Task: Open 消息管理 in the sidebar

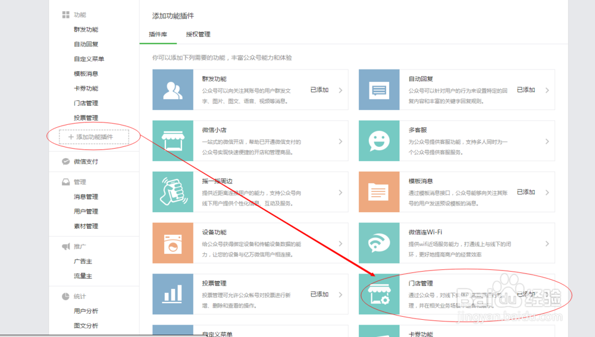Action: click(86, 197)
